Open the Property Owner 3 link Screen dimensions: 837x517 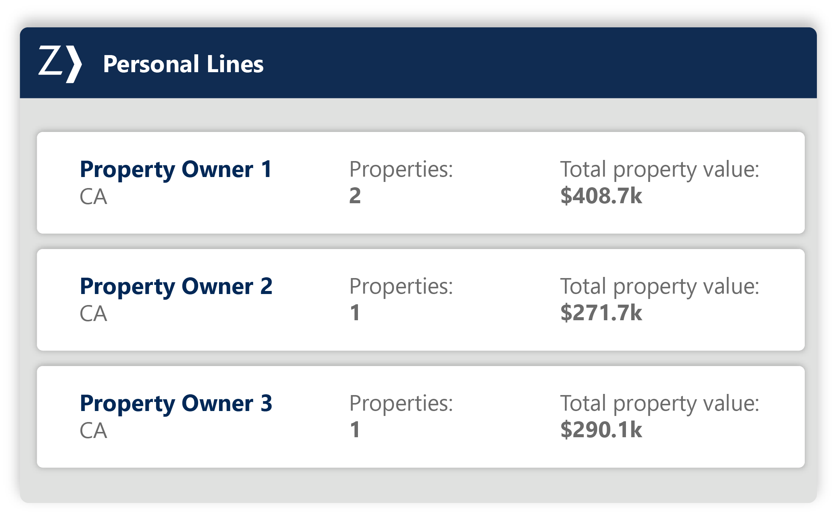pos(176,403)
